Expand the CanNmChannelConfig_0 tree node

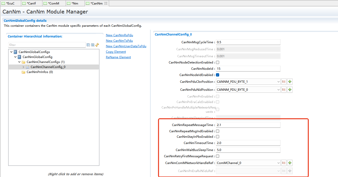coord(23,67)
